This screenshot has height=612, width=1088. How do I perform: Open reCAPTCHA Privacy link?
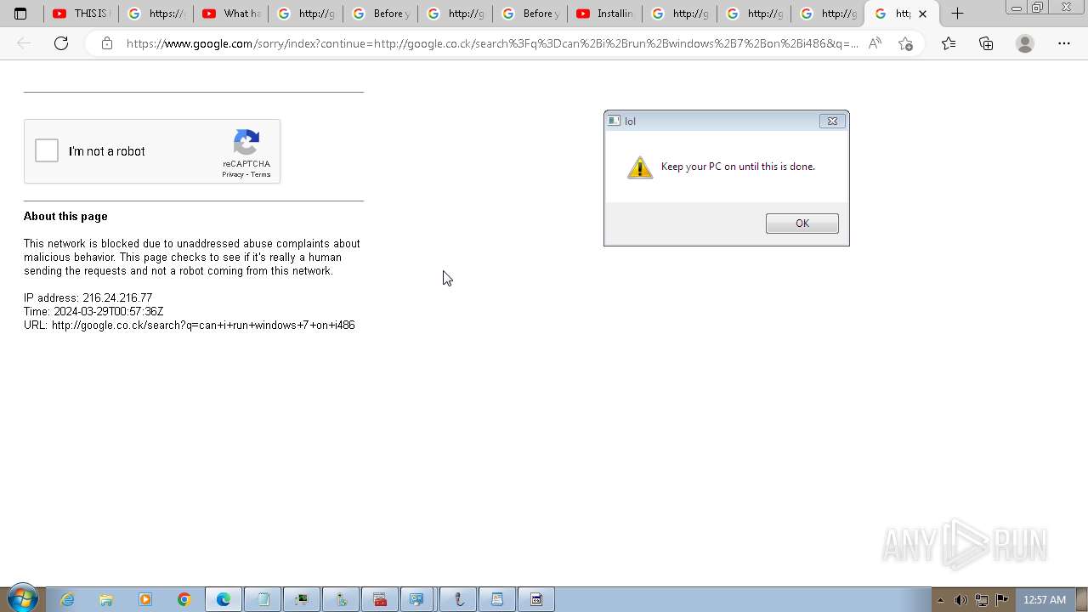pyautogui.click(x=233, y=174)
